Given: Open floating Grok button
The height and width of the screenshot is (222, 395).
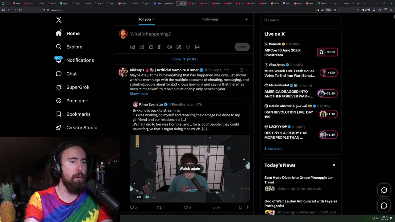Looking at the screenshot, I should [x=384, y=190].
